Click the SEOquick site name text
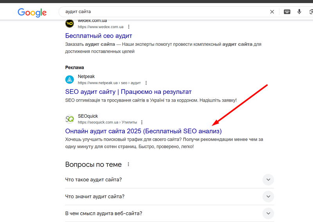This screenshot has width=313, height=222. coord(88,116)
